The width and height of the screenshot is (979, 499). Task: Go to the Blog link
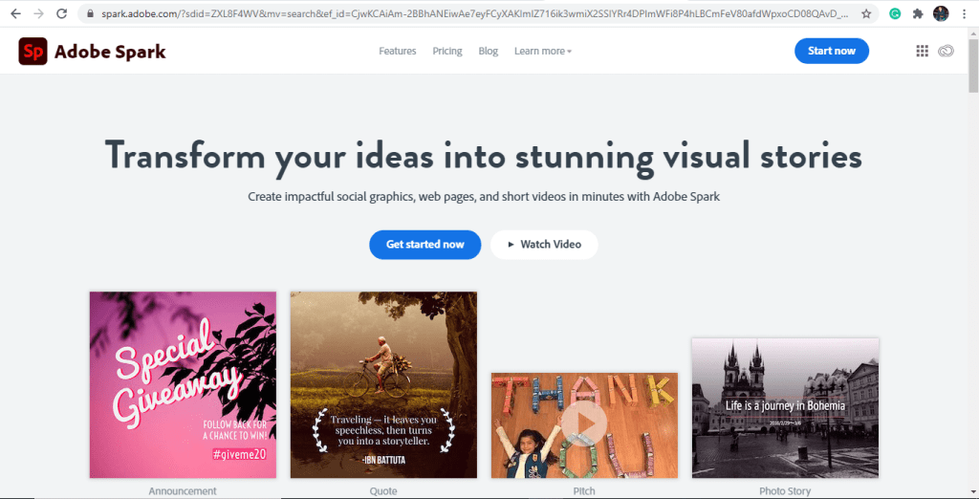[x=489, y=52]
